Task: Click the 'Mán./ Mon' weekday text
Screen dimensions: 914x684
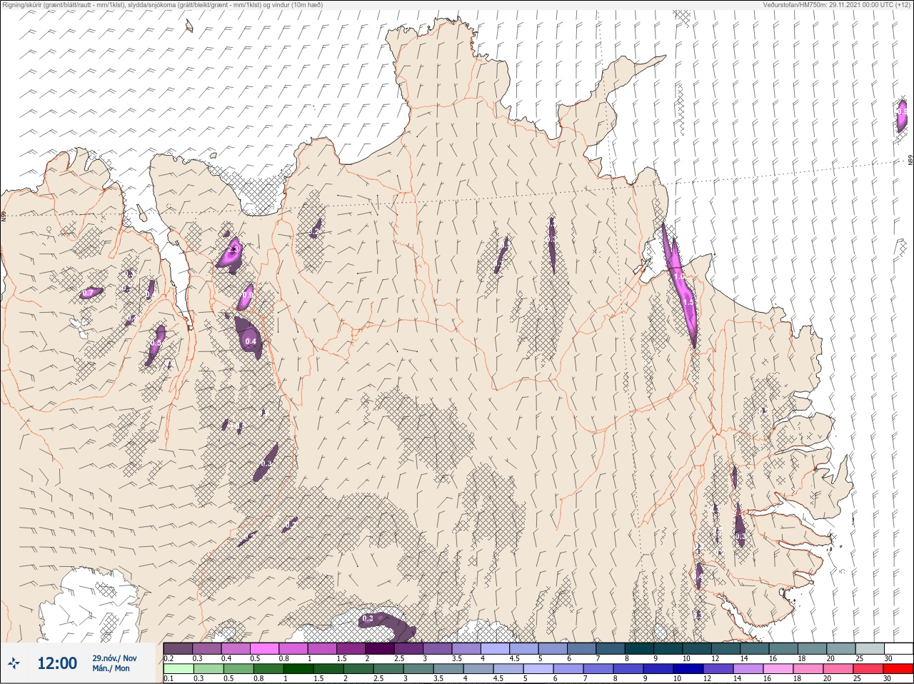Action: pyautogui.click(x=111, y=668)
